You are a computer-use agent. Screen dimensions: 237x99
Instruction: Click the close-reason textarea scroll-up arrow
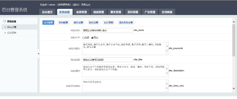pos(167,84)
